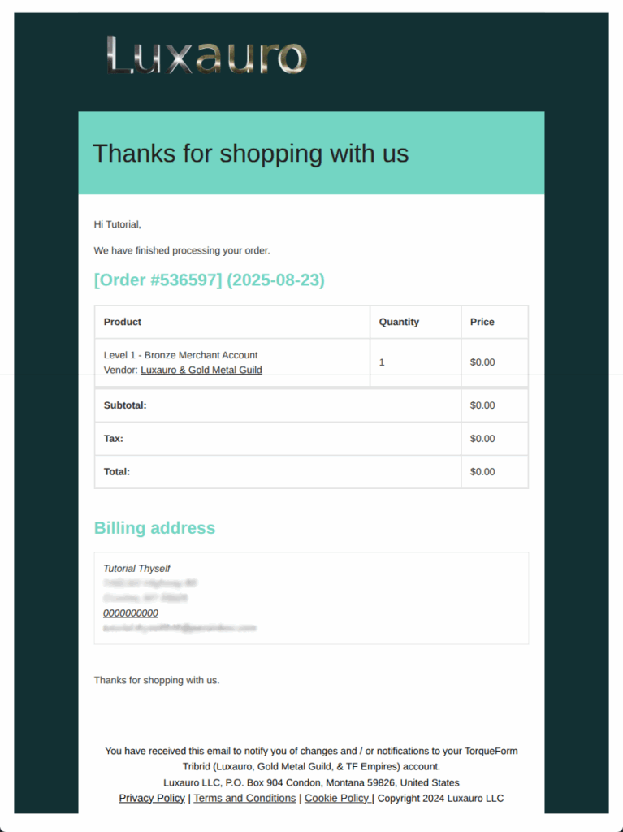Open the Privacy Policy link
The height and width of the screenshot is (832, 623).
[152, 798]
